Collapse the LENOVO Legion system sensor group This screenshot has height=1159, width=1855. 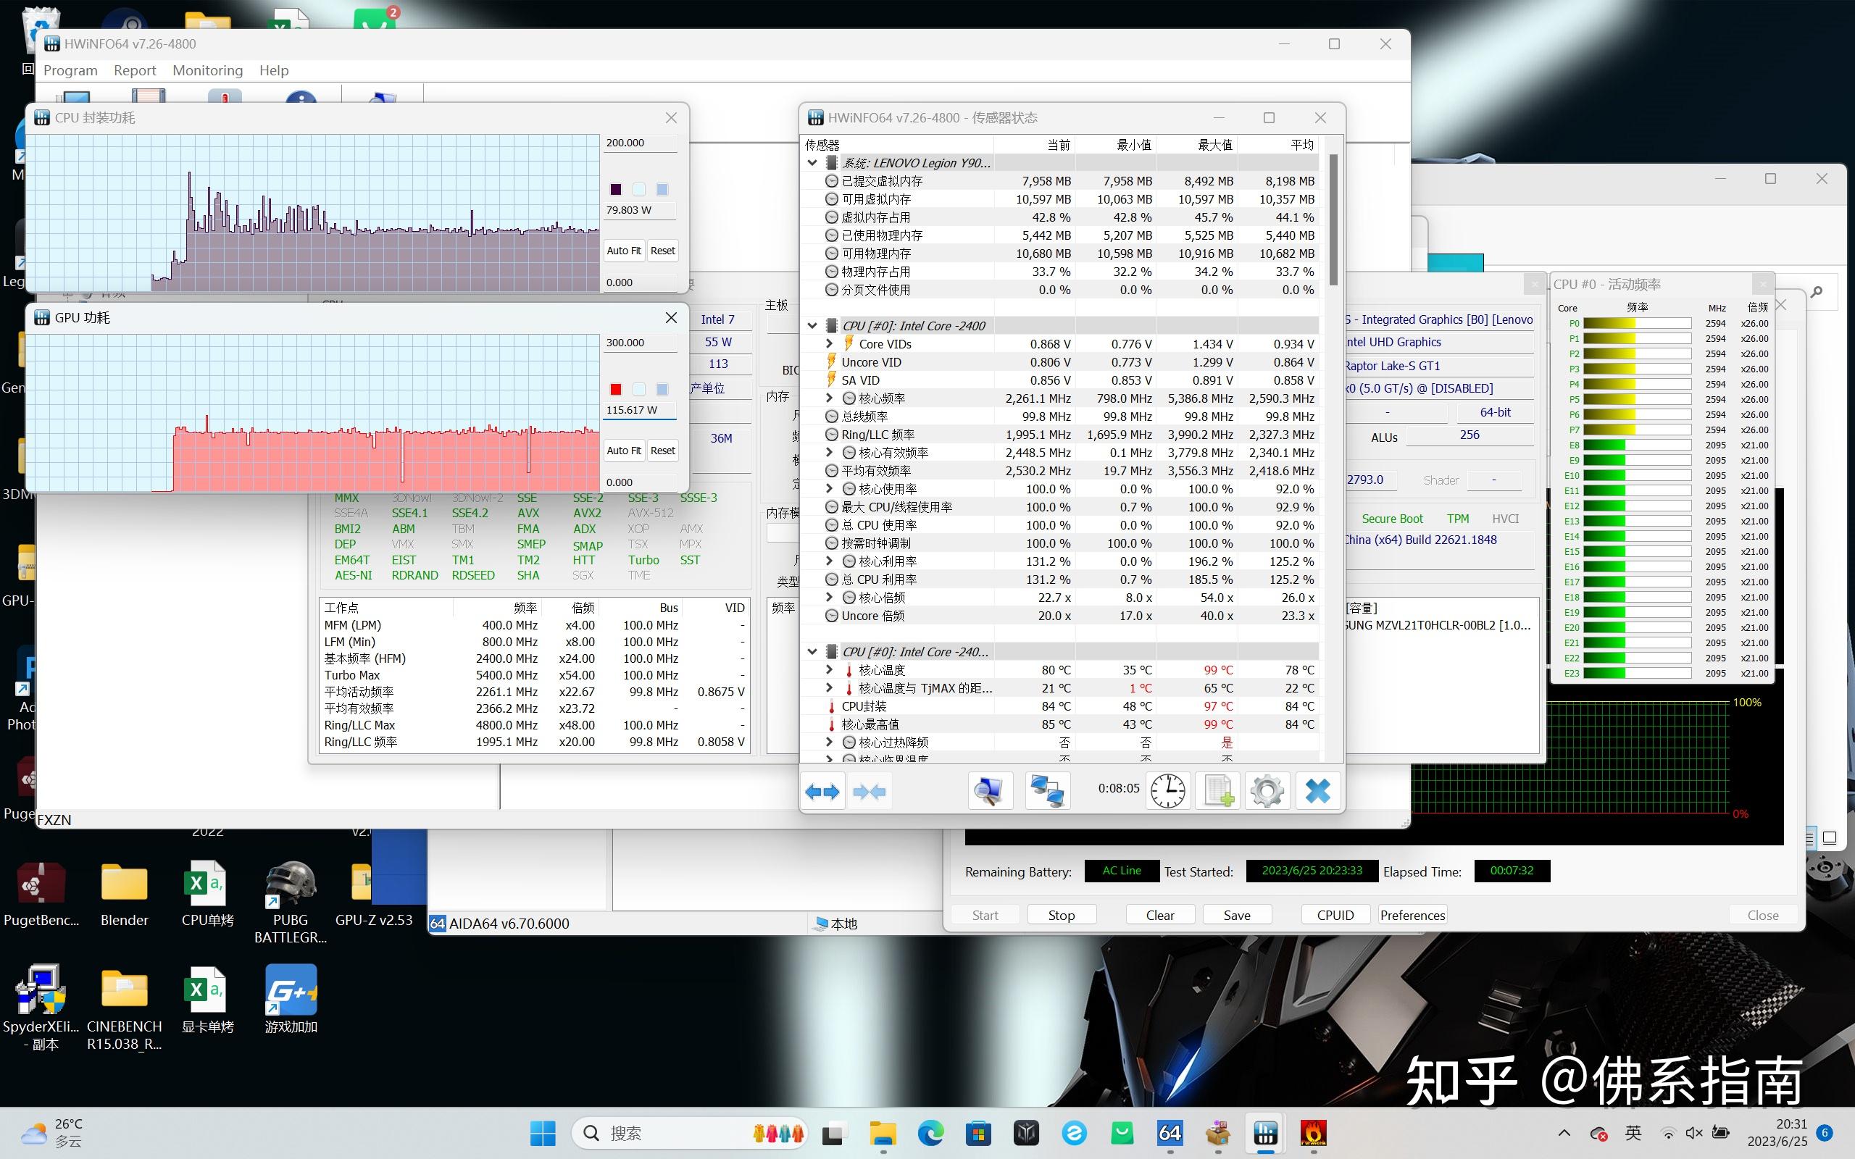point(812,162)
